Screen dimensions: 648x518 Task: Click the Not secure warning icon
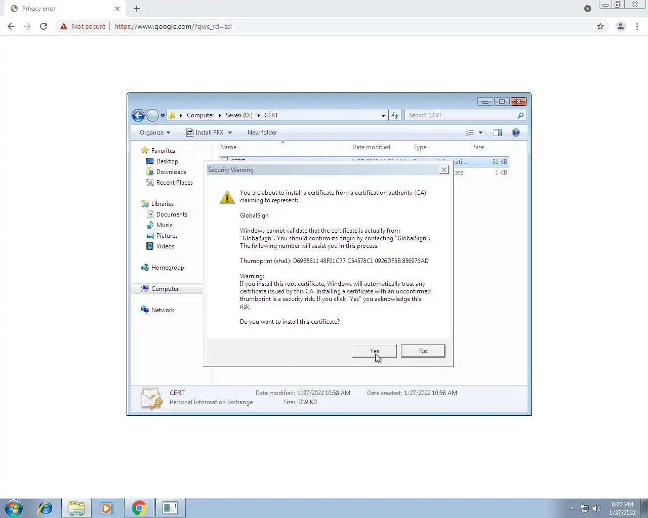64,26
